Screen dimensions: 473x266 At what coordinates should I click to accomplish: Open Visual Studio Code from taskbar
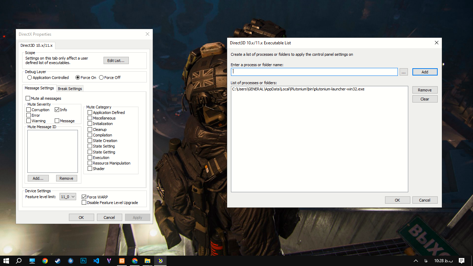tap(96, 261)
